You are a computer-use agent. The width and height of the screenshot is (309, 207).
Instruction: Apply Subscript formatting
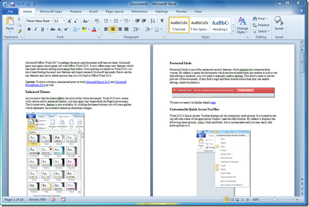pyautogui.click(x=59, y=29)
